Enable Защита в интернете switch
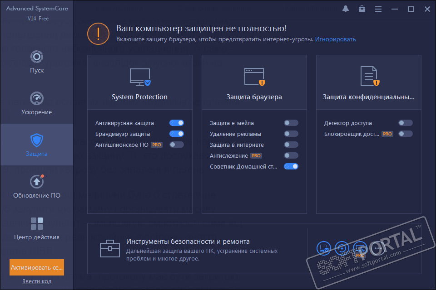The image size is (436, 290). (291, 145)
